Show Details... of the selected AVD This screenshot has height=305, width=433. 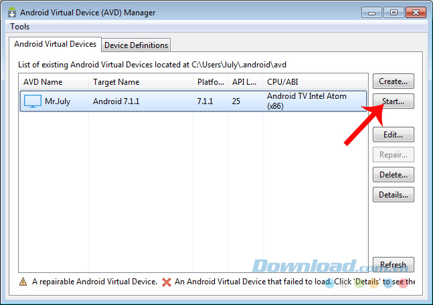coord(394,195)
